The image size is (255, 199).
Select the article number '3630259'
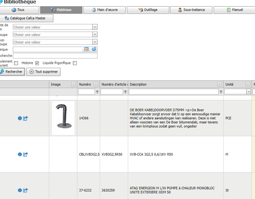pos(108,190)
